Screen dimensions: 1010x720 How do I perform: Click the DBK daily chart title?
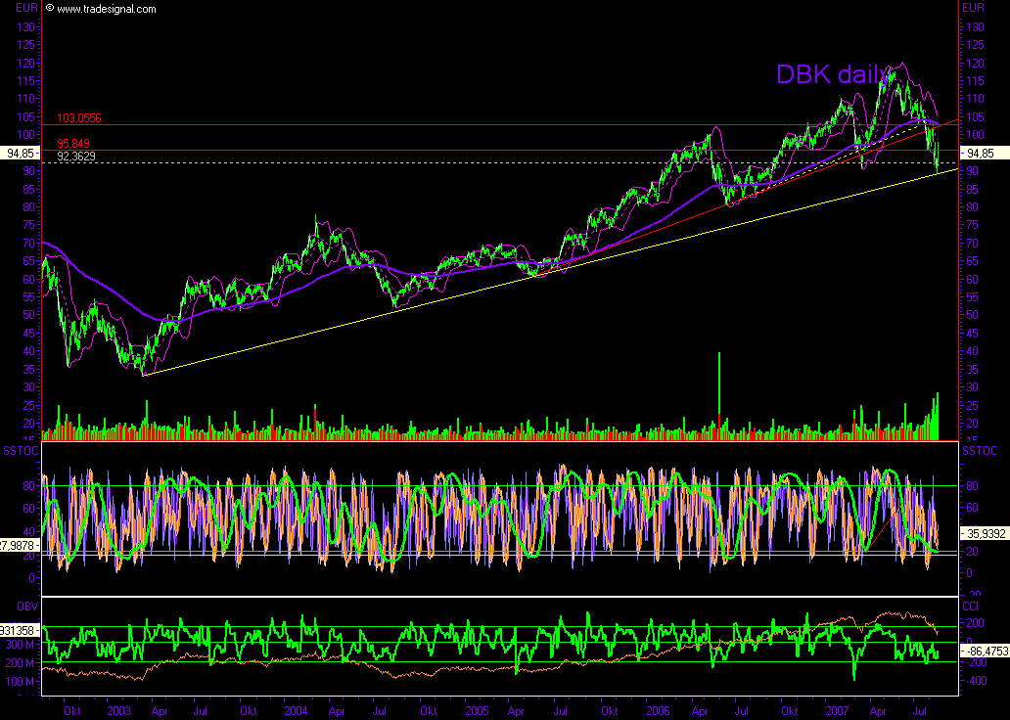(833, 74)
